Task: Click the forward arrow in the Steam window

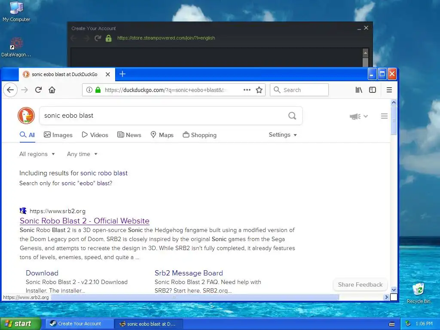Action: pos(86,38)
